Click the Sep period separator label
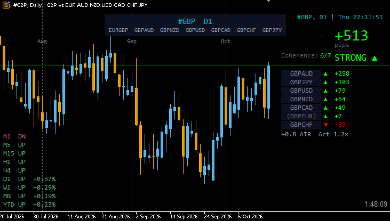 click(x=132, y=41)
